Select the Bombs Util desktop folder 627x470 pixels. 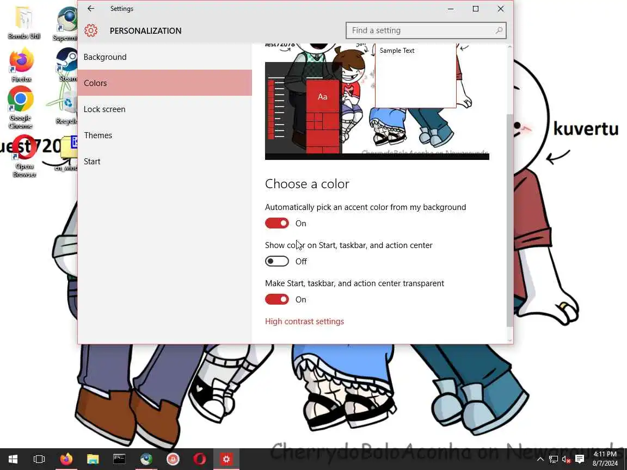24,23
